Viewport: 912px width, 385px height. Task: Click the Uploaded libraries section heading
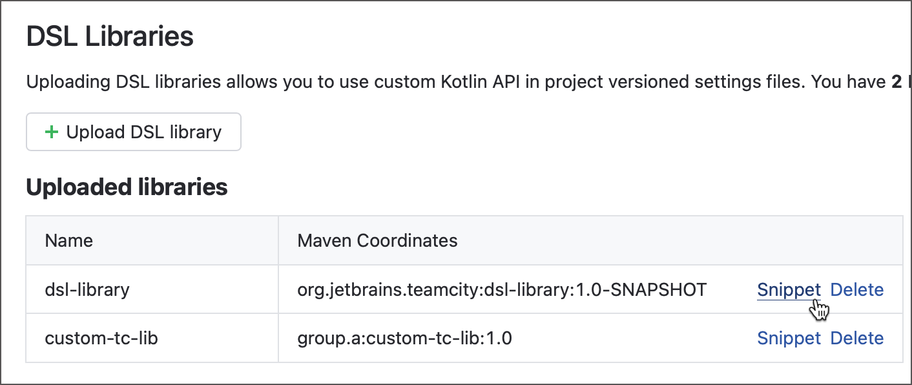pos(126,187)
